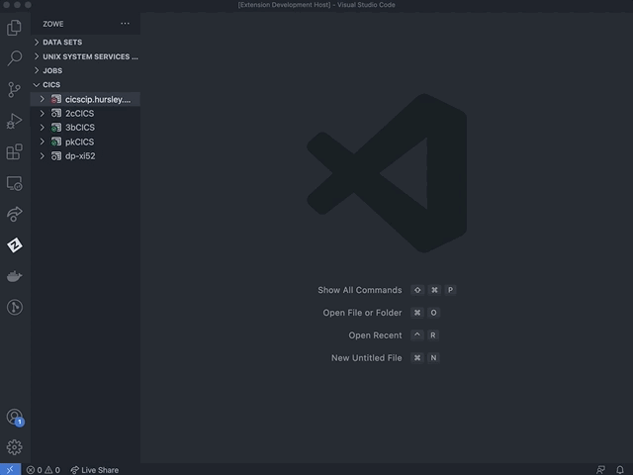Image resolution: width=633 pixels, height=475 pixels.
Task: Open the Extensions view
Action: pyautogui.click(x=15, y=151)
